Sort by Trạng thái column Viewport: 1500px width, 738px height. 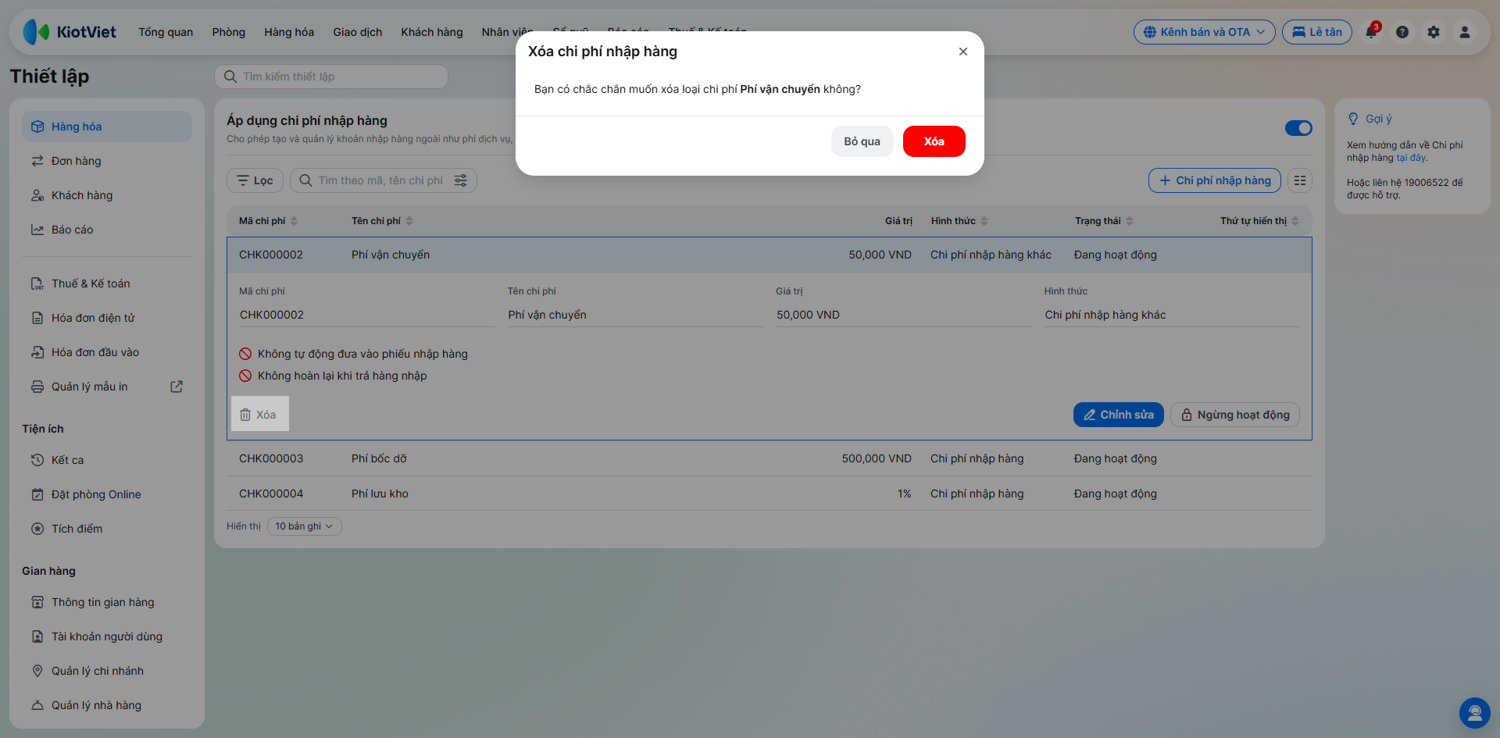pyautogui.click(x=1104, y=221)
